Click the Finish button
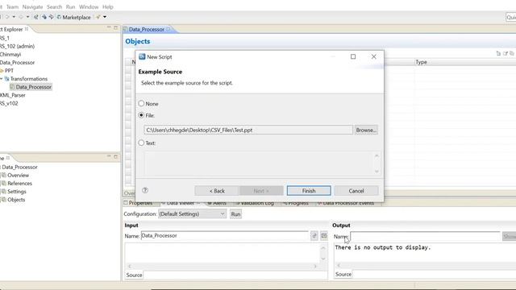Viewport: 516px width, 290px height. click(x=309, y=191)
